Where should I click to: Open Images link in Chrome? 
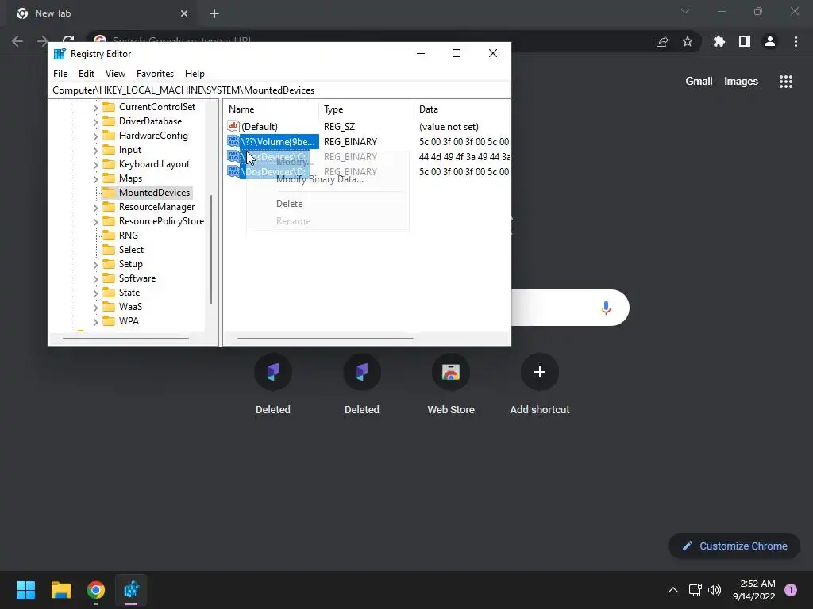pyautogui.click(x=741, y=82)
